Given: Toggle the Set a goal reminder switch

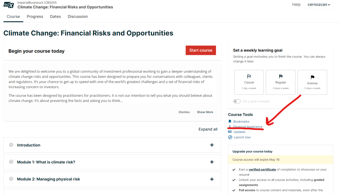Looking at the screenshot, I should [237, 101].
